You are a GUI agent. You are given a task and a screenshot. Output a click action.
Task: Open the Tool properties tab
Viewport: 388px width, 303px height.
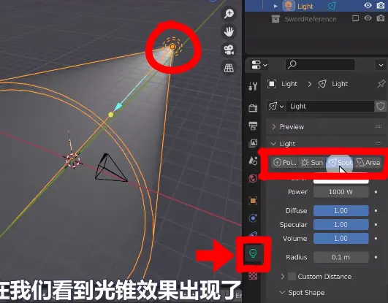[x=253, y=86]
